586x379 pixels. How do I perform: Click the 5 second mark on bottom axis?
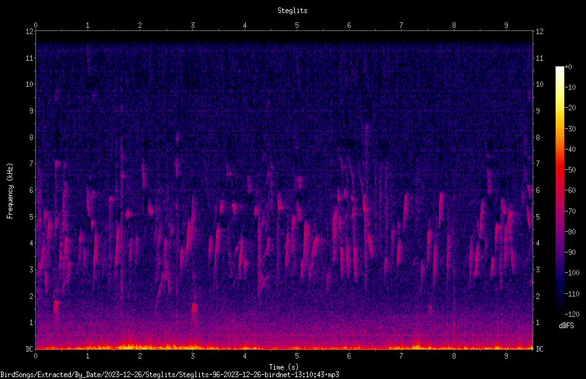[297, 356]
